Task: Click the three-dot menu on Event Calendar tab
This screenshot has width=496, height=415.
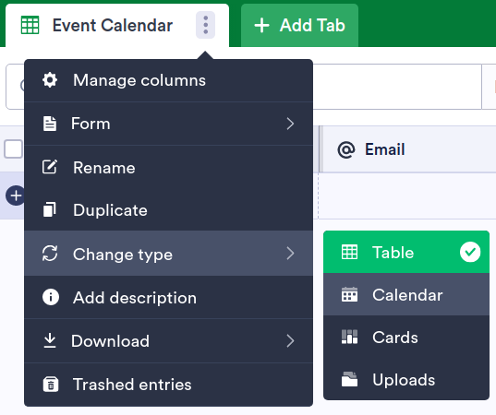Action: point(205,25)
